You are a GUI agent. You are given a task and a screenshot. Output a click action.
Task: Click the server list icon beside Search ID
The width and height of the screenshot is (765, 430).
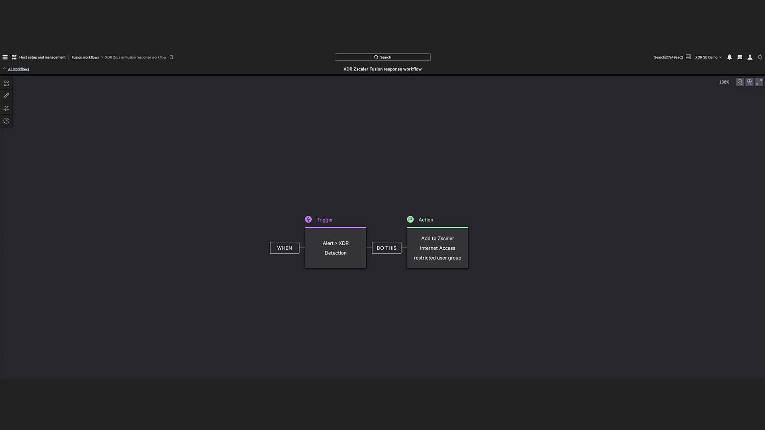click(688, 57)
